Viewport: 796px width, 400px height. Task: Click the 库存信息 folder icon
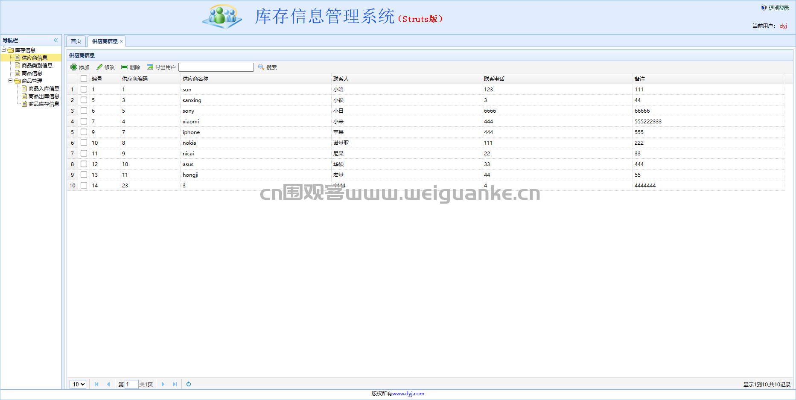click(x=11, y=50)
